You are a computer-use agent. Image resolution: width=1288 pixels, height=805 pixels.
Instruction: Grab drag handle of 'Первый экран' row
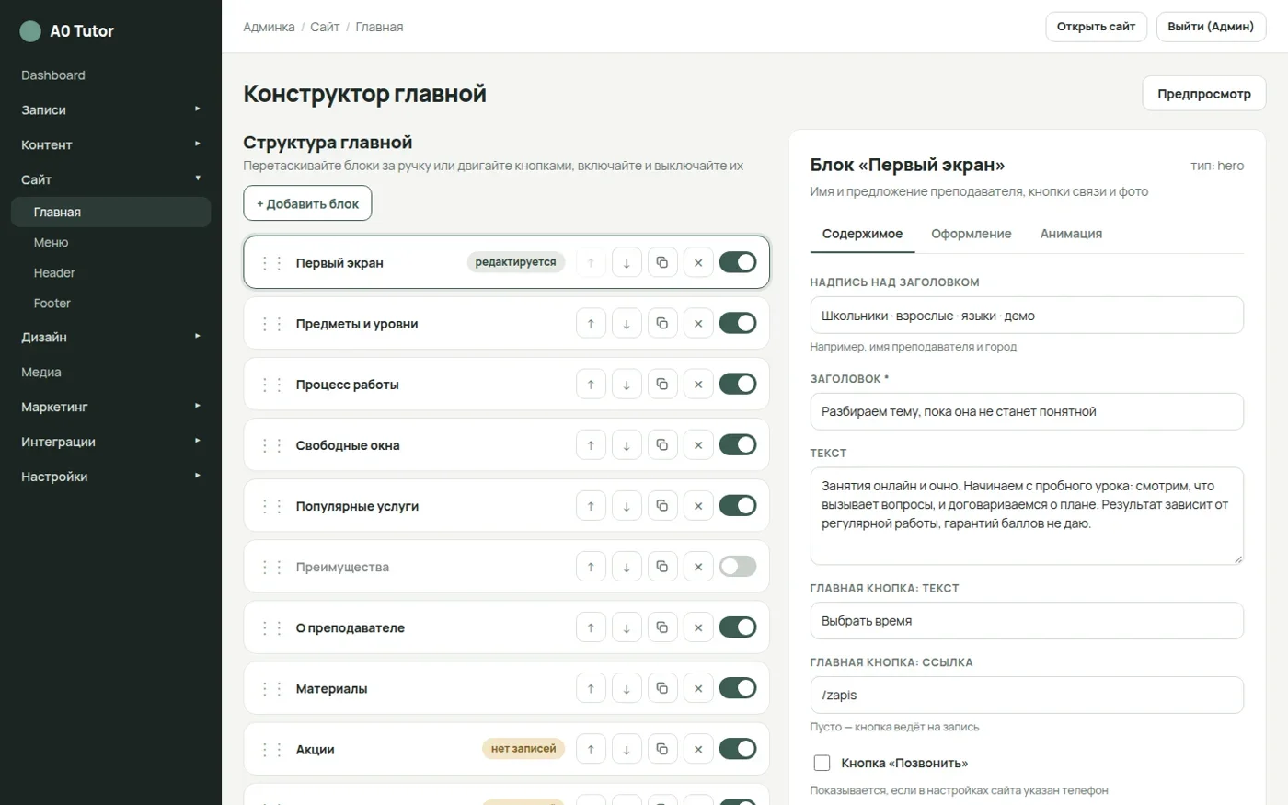(271, 263)
